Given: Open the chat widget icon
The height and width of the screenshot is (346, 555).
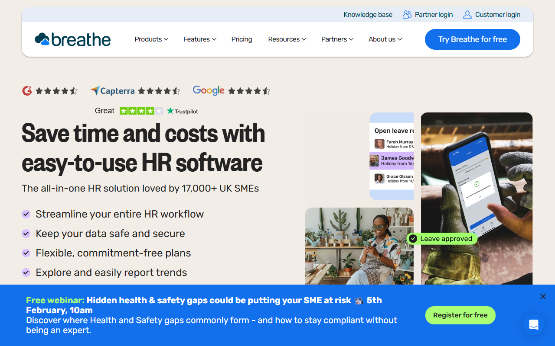Looking at the screenshot, I should click(x=533, y=324).
